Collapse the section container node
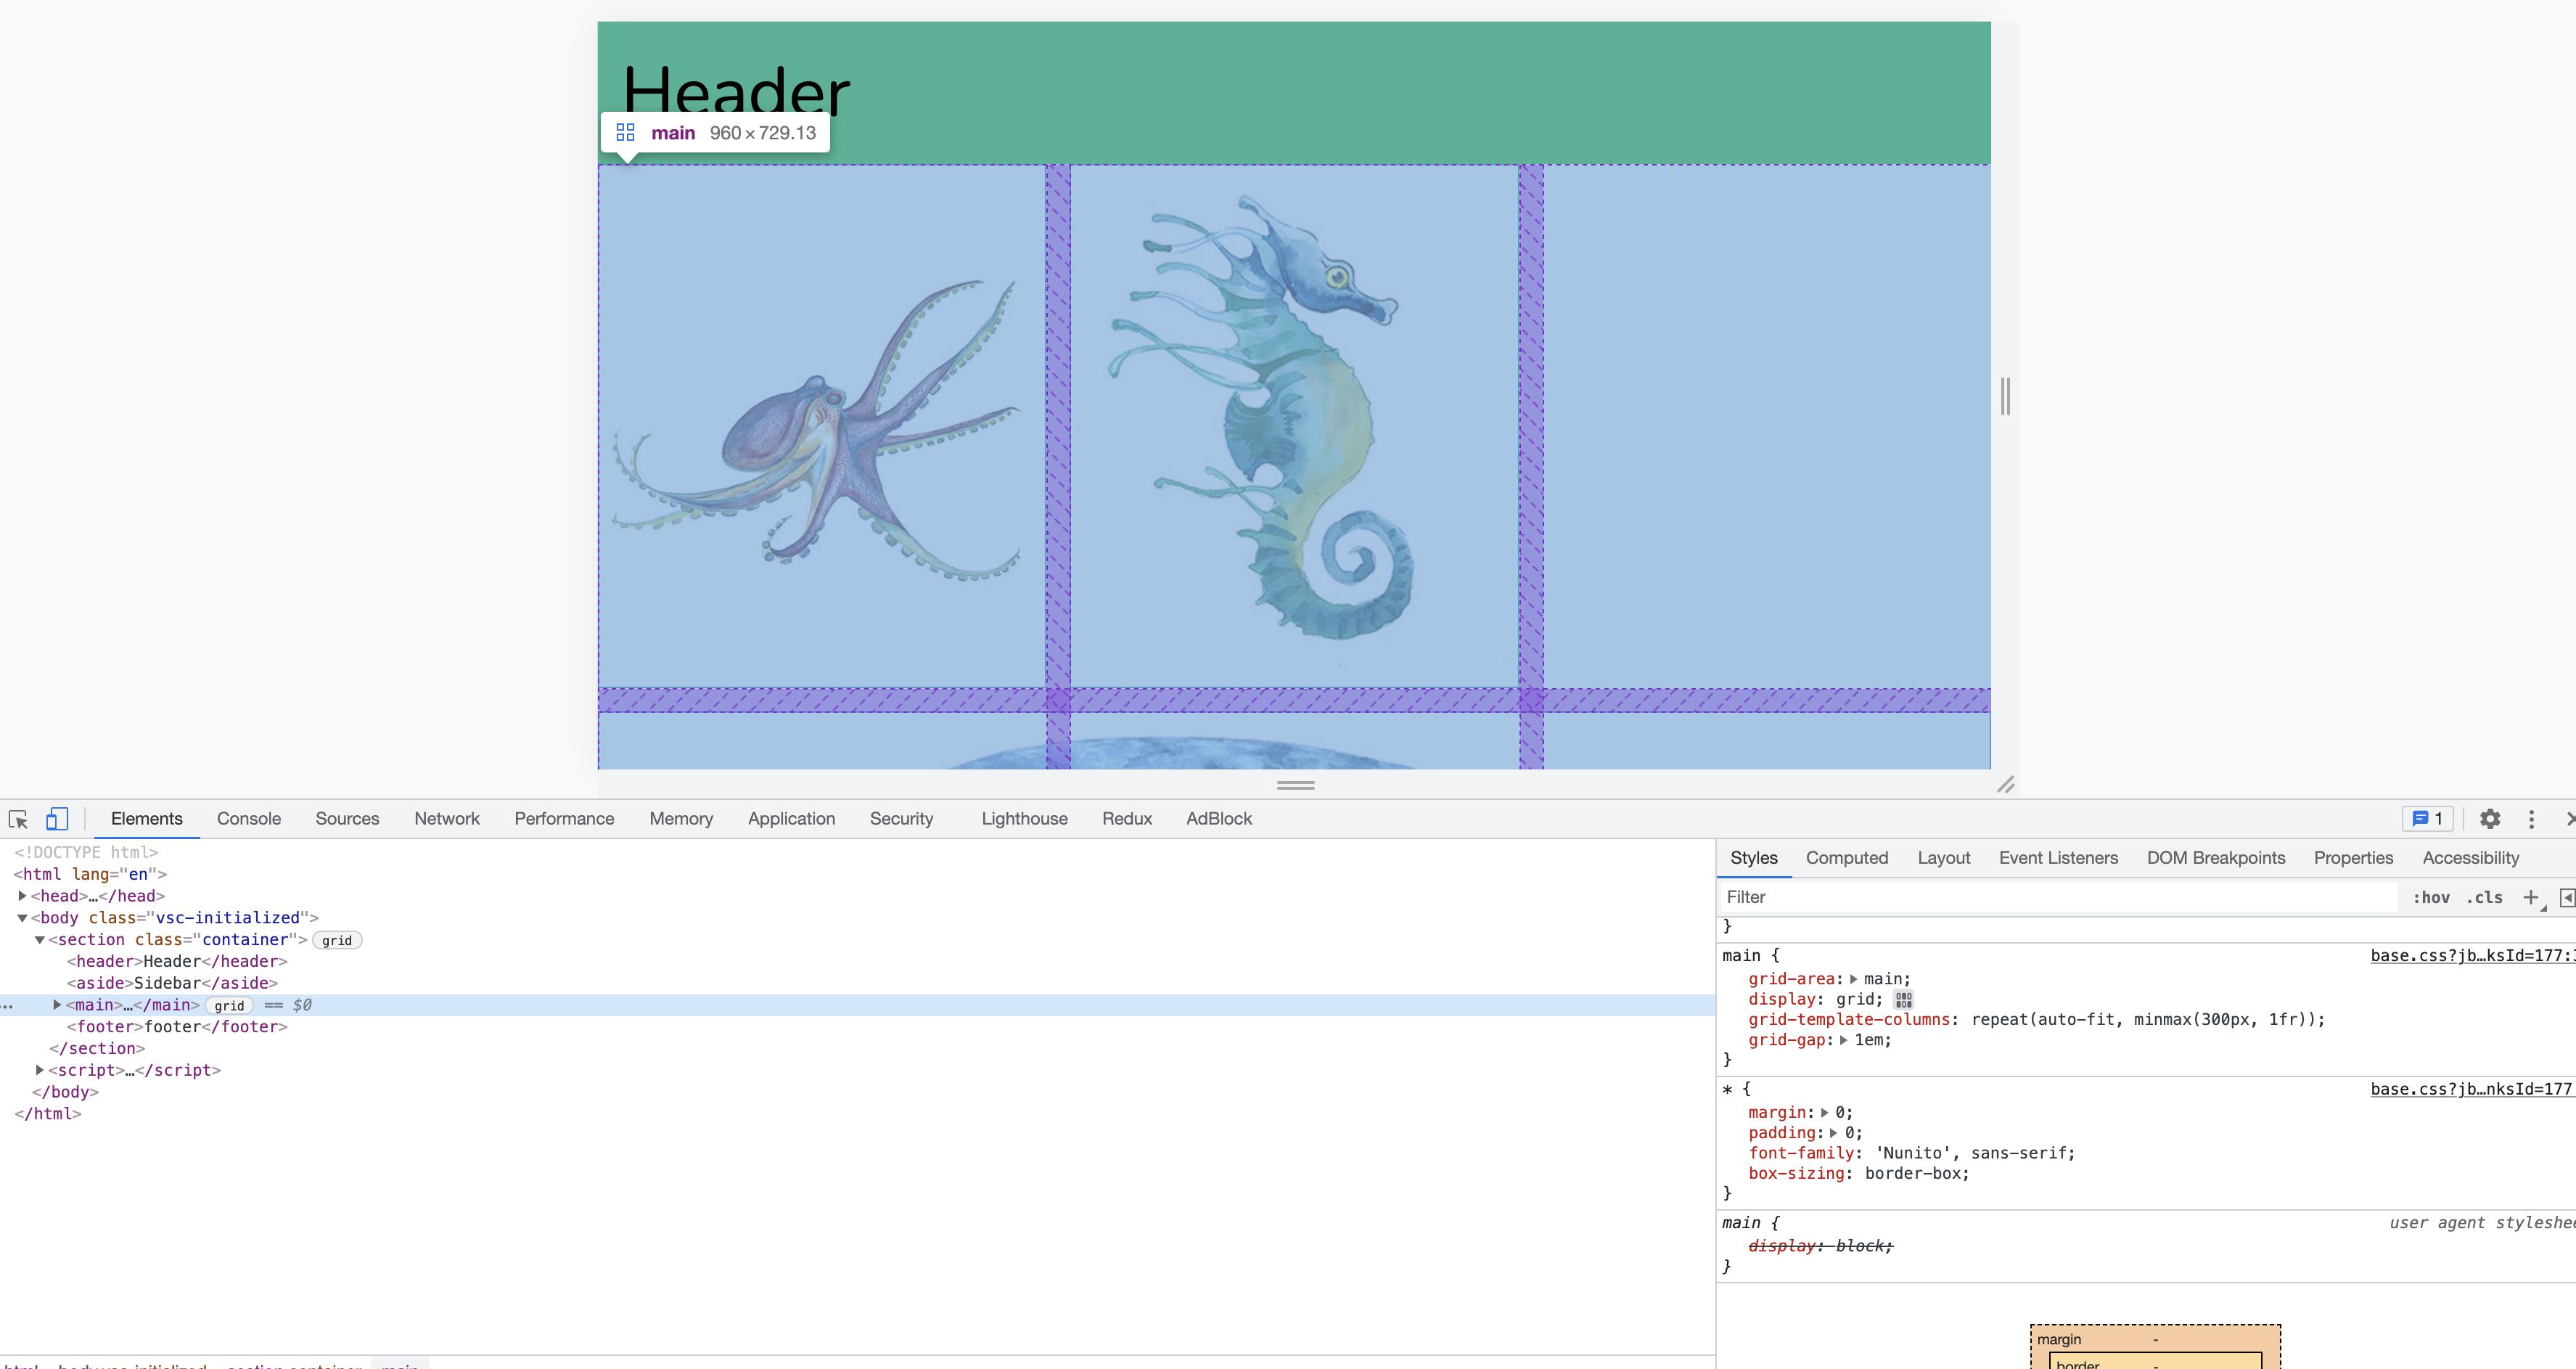This screenshot has width=2576, height=1369. [40, 940]
